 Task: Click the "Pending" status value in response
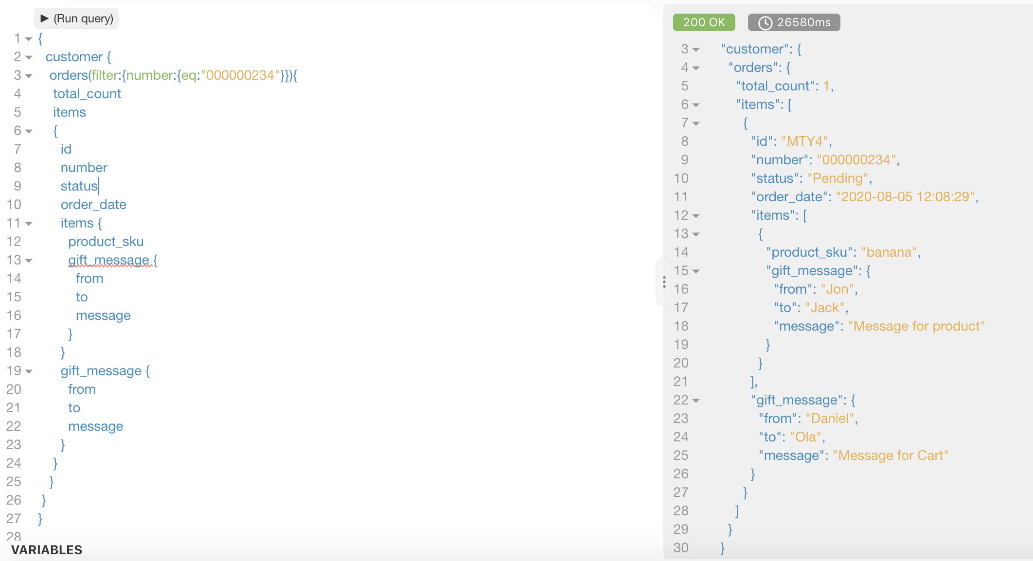pyautogui.click(x=837, y=178)
